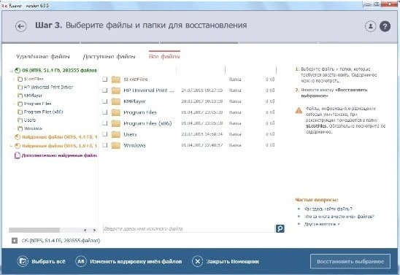Click the Windows folder icon in list

(x=116, y=145)
